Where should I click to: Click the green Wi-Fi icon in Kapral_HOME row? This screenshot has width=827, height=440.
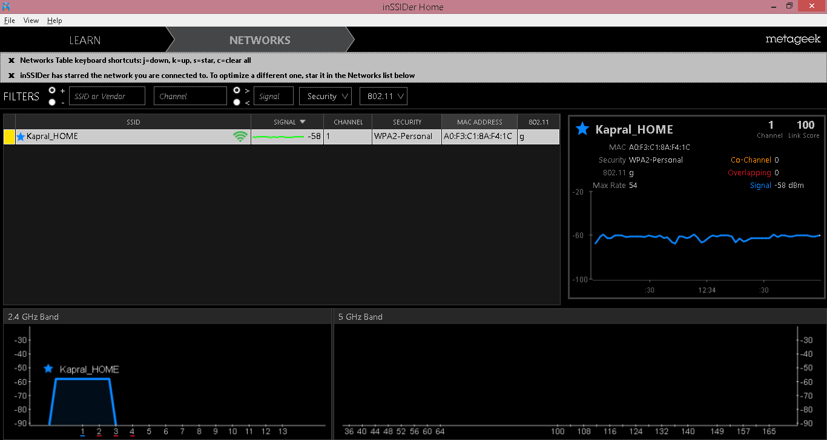point(240,137)
